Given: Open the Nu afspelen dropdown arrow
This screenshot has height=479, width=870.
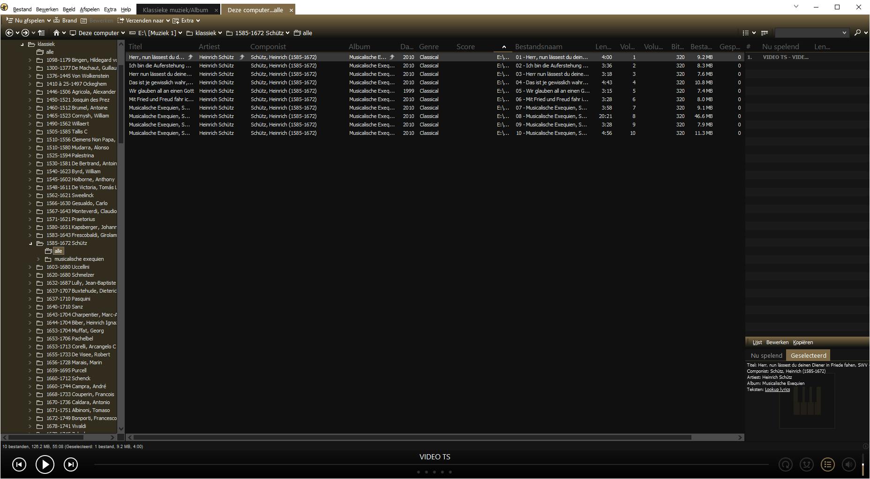Looking at the screenshot, I should tap(49, 21).
